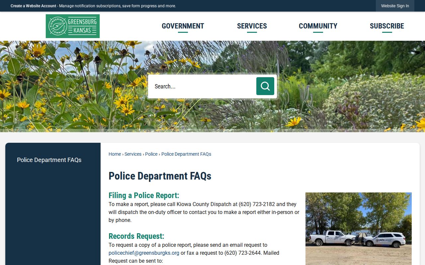Click the Police Department FAQs page heading
This screenshot has width=425, height=265.
click(160, 176)
